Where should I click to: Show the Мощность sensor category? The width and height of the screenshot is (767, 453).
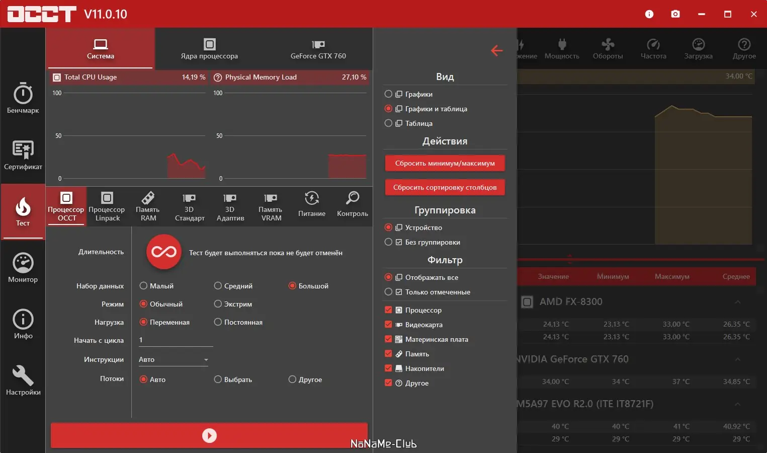pos(562,49)
